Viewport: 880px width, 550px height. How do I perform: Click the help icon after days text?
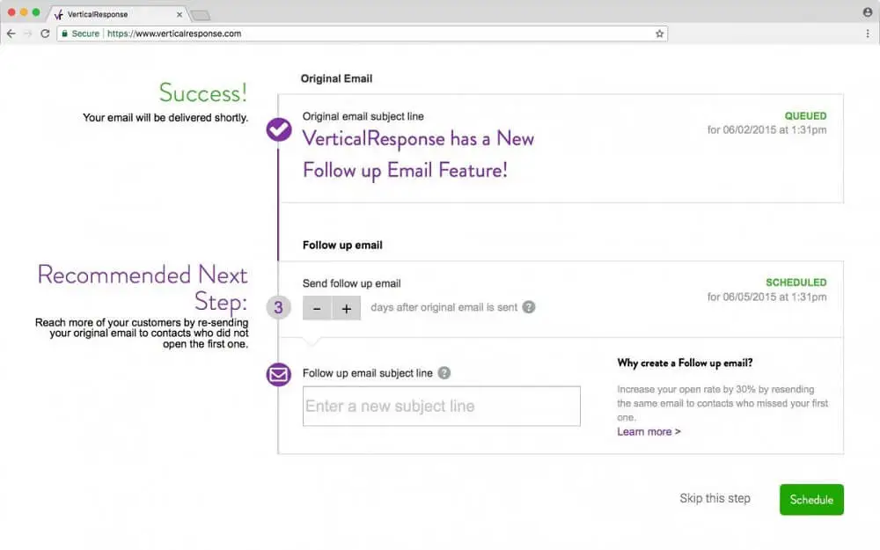click(529, 307)
